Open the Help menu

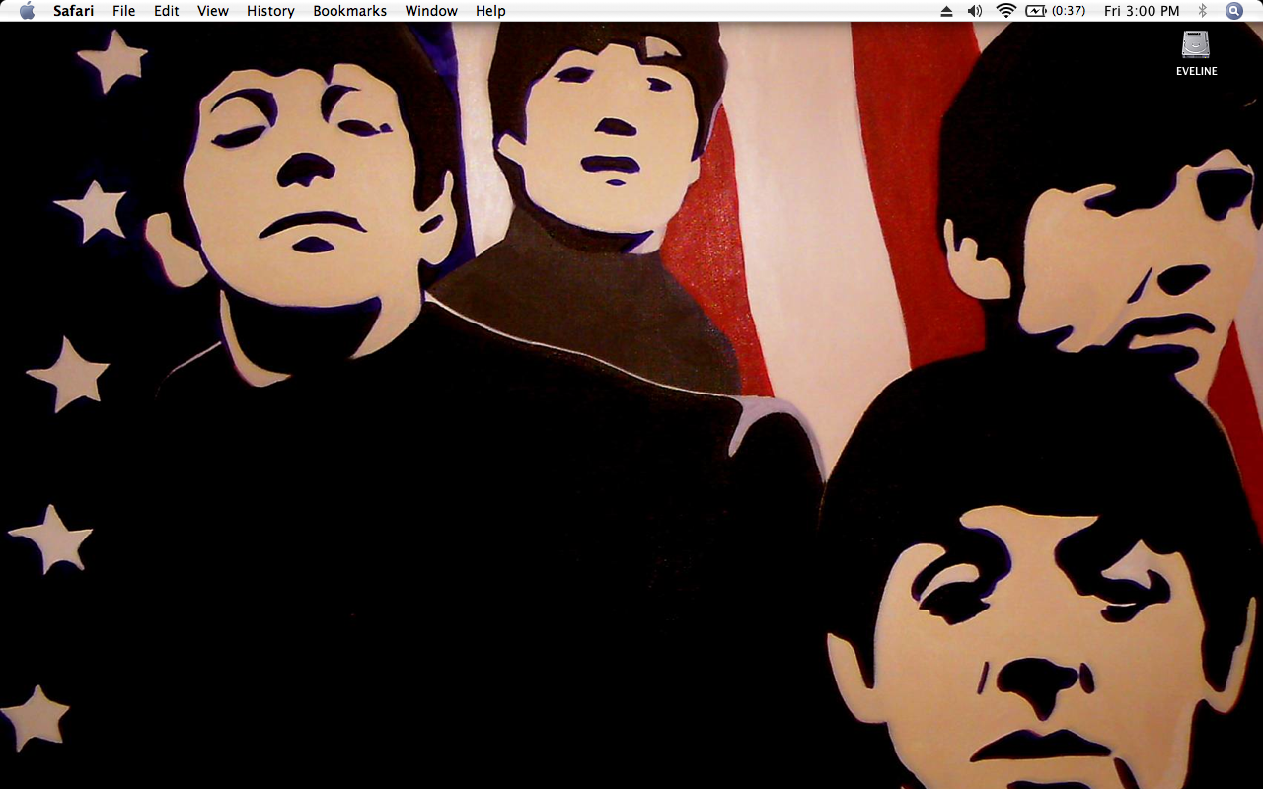point(490,11)
